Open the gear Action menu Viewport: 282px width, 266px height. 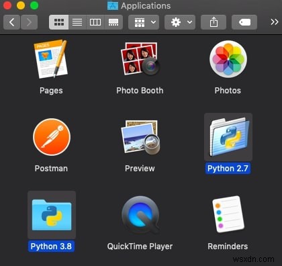tap(180, 22)
